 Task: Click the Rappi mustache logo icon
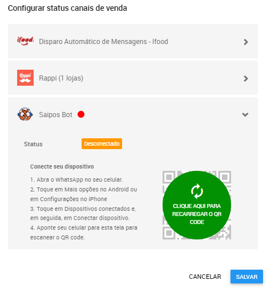click(25, 78)
